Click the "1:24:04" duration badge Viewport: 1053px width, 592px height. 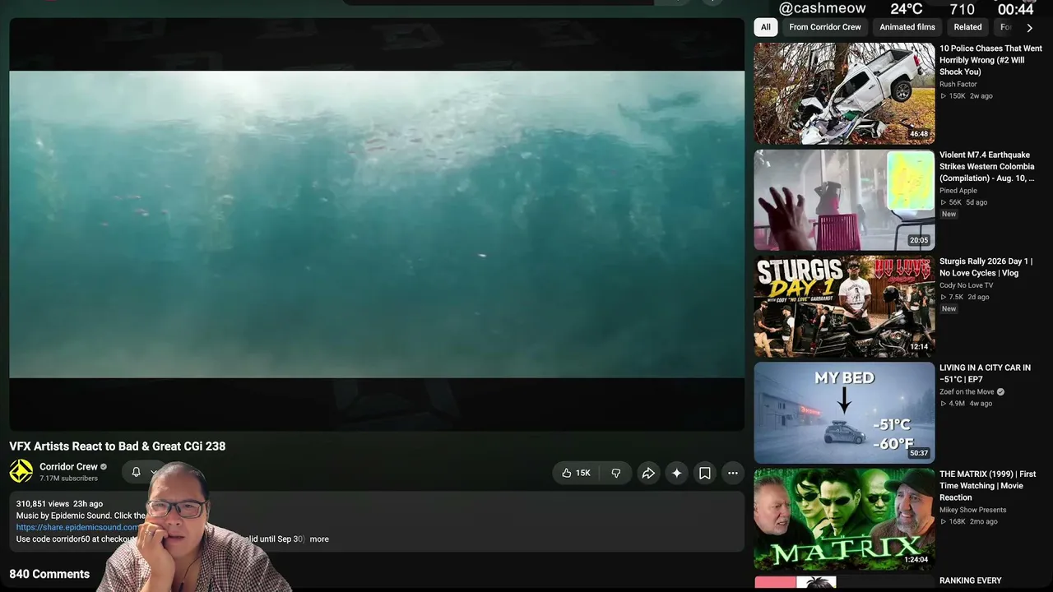[916, 560]
